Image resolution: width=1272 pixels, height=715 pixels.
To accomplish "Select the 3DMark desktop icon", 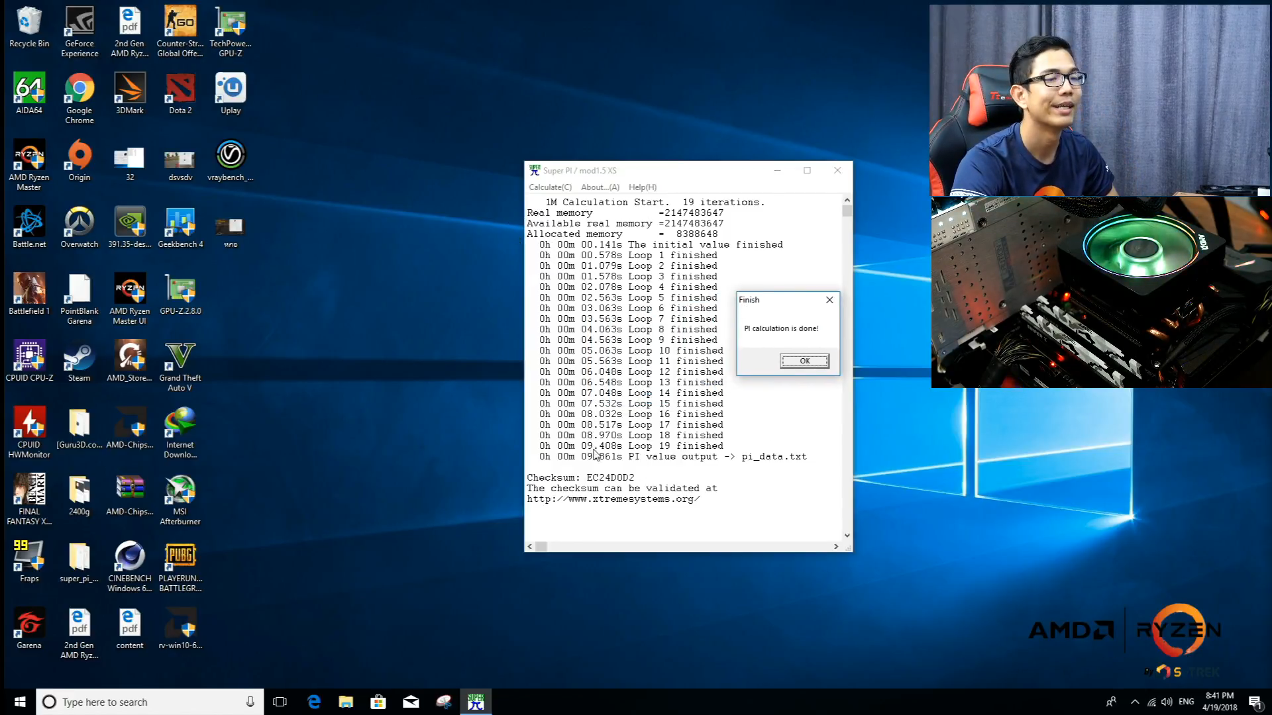I will [x=130, y=94].
